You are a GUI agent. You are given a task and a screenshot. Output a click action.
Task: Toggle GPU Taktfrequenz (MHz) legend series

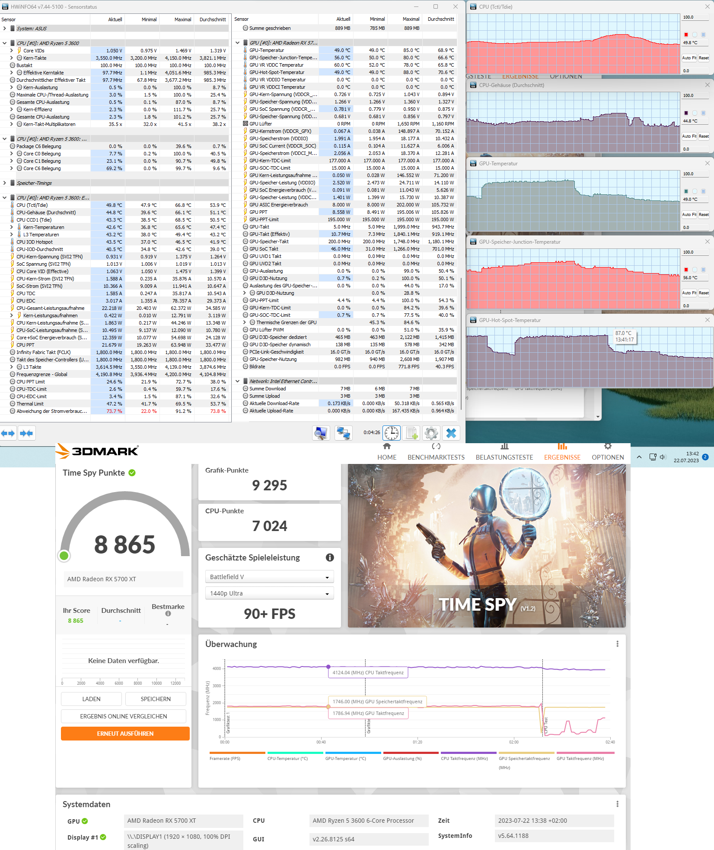tap(585, 756)
